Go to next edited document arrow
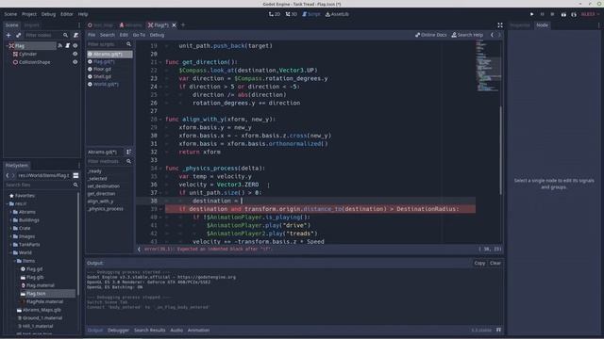 click(499, 35)
